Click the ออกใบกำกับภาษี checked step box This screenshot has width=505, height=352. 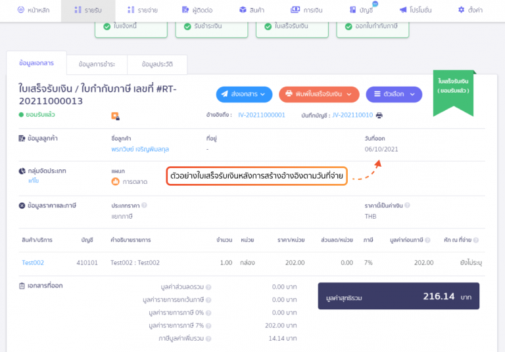372,26
